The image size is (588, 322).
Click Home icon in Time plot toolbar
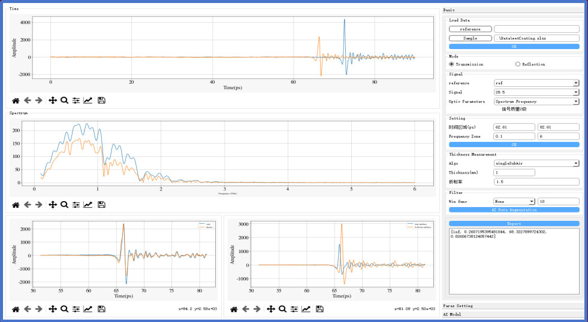click(16, 101)
